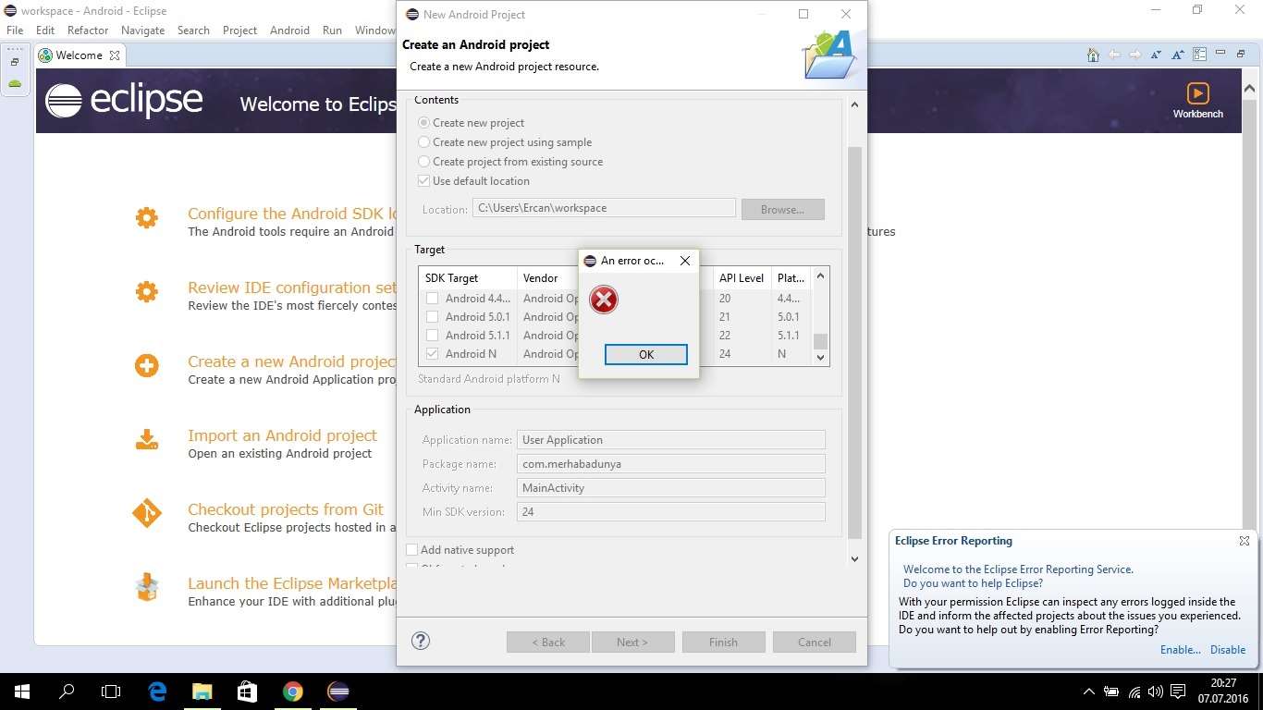This screenshot has height=710, width=1263.
Task: Select 'Create new project' radio button
Action: point(424,123)
